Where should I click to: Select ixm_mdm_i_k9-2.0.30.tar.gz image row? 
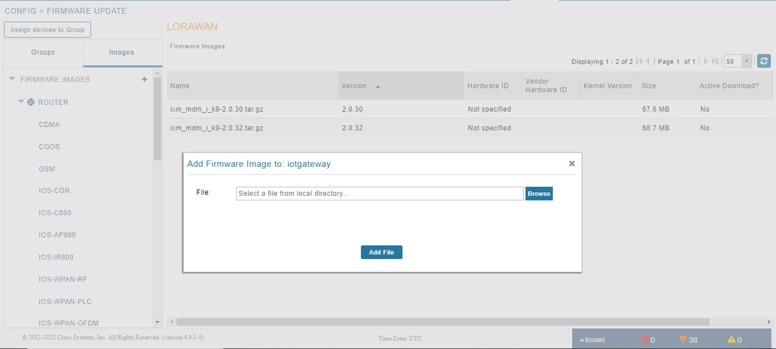coord(470,109)
